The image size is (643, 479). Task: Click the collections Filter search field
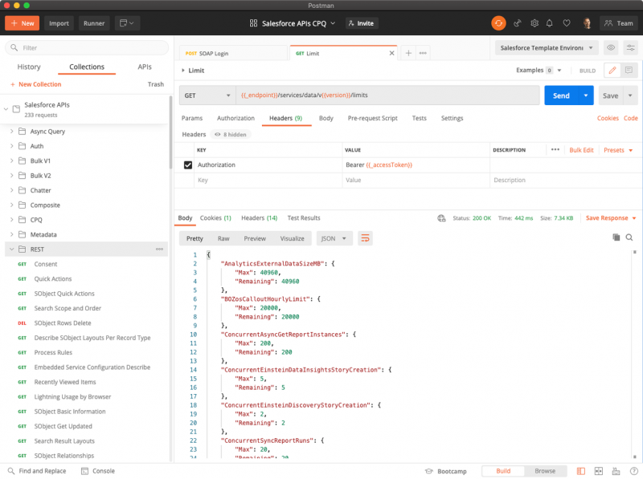pyautogui.click(x=87, y=48)
